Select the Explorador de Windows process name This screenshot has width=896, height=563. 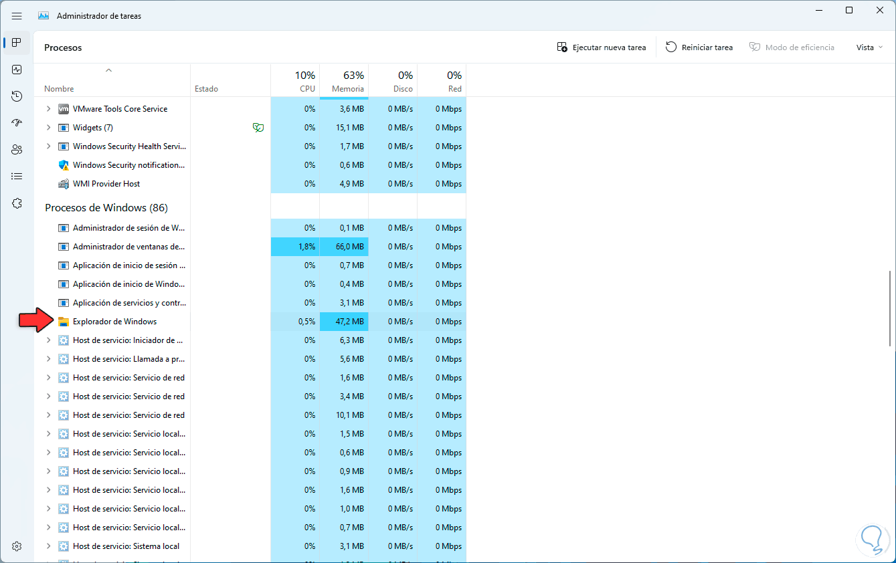point(114,322)
